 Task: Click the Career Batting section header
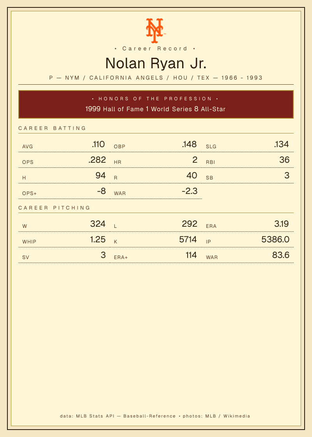coord(52,128)
